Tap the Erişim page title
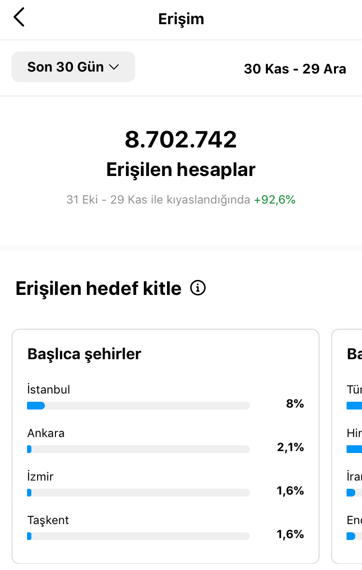Screen dimensions: 362x570 click(x=181, y=19)
